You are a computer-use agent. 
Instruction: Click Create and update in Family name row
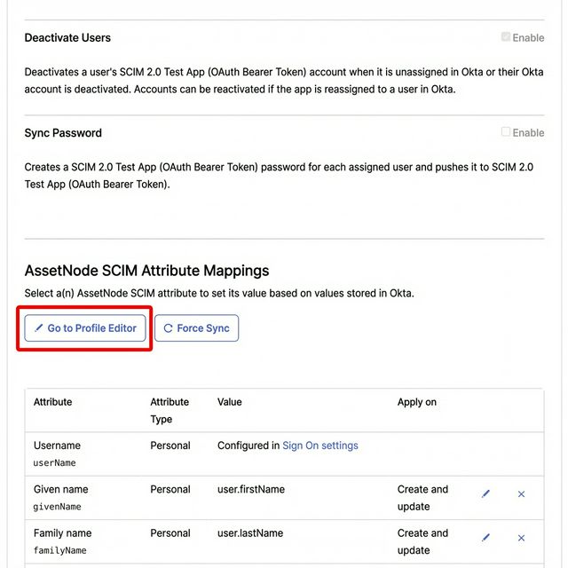[x=422, y=541]
